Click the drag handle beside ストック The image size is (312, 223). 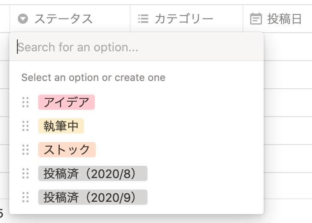click(25, 150)
